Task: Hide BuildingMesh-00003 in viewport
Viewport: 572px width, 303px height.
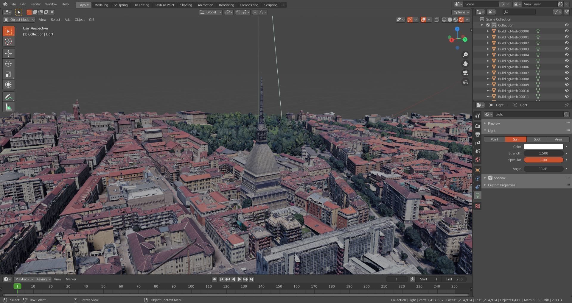Action: pyautogui.click(x=567, y=49)
